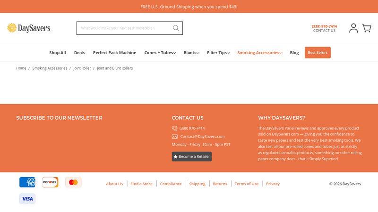Expand the Blunts dropdown menu
This screenshot has height=212, width=378.
point(191,53)
